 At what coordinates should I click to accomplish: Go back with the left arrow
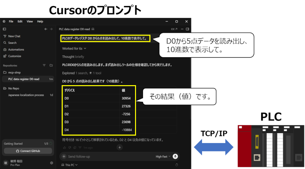coord(46,29)
